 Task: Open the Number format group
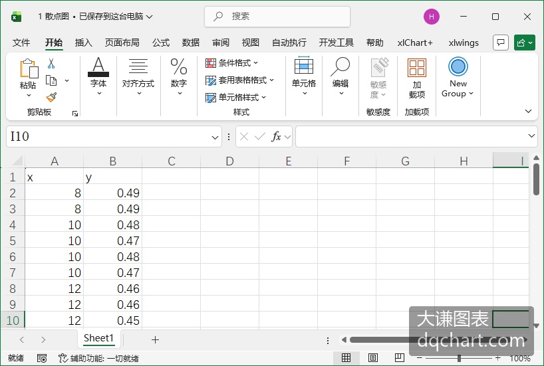[179, 76]
